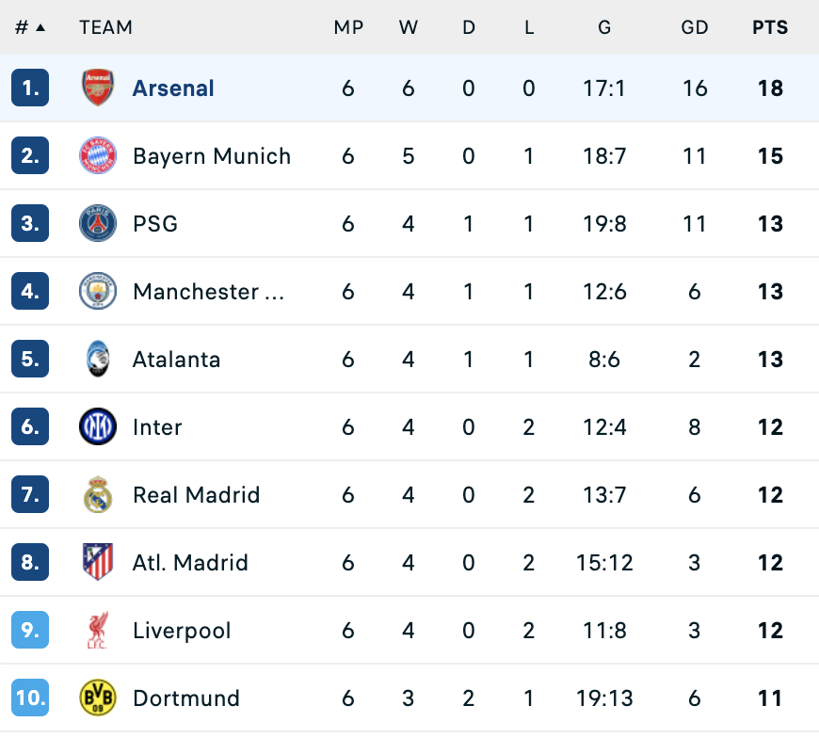
Task: Click the light-blue rank 9 badge
Action: 30,630
